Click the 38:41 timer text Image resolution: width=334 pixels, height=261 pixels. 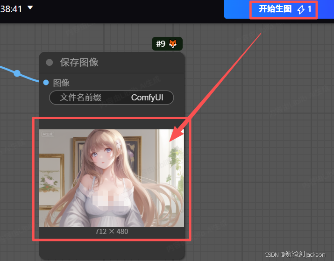(x=11, y=9)
